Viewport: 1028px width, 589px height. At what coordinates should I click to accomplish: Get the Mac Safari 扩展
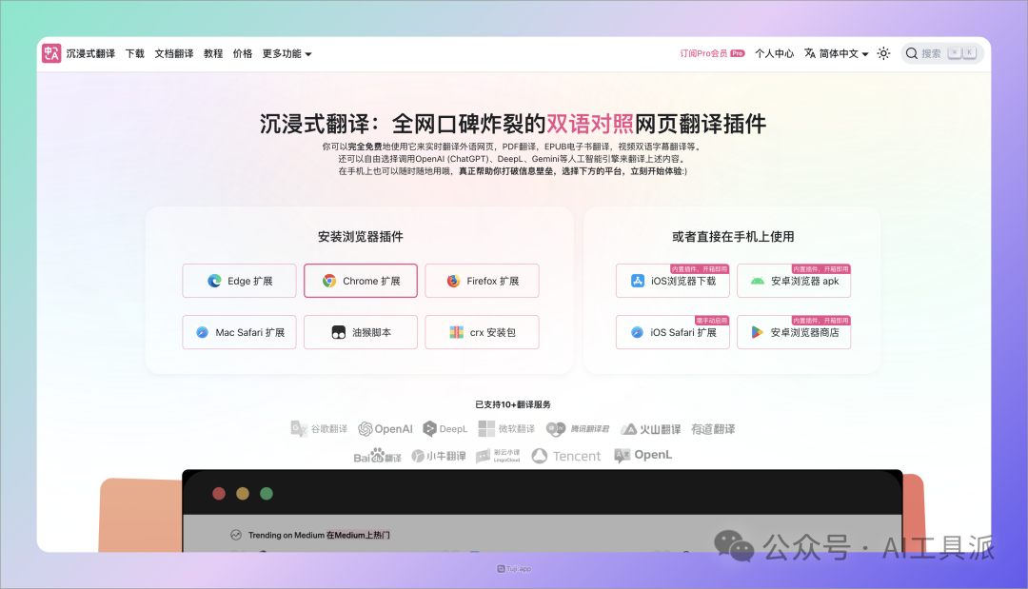[239, 332]
